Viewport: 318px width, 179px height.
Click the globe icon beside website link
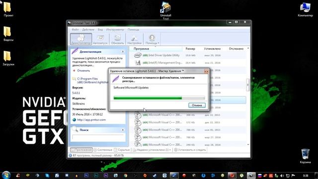(74, 120)
